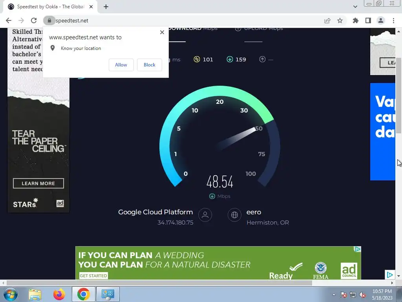This screenshot has width=402, height=302.
Task: Click the horizontal scrollbar thumb
Action: tap(159, 283)
